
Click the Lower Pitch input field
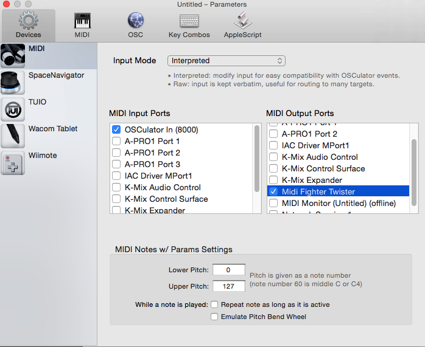[x=227, y=270]
